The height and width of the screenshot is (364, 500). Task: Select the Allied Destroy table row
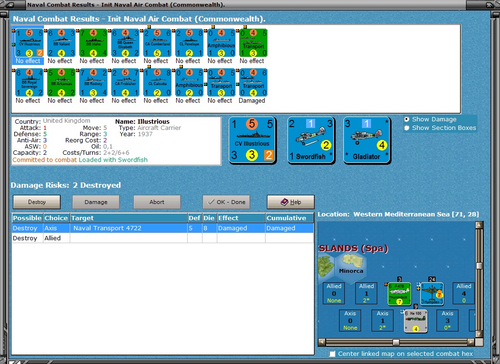163,238
